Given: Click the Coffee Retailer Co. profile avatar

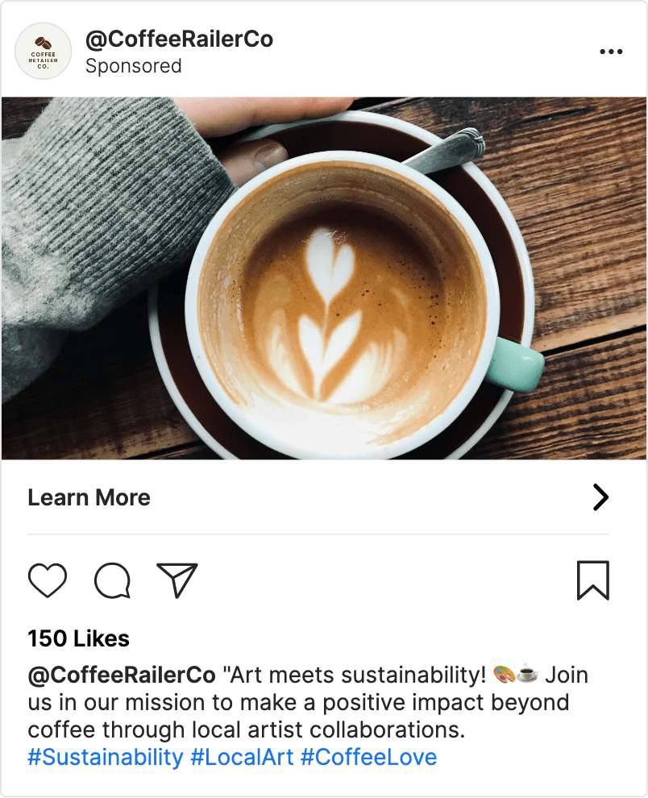Looking at the screenshot, I should tap(44, 51).
